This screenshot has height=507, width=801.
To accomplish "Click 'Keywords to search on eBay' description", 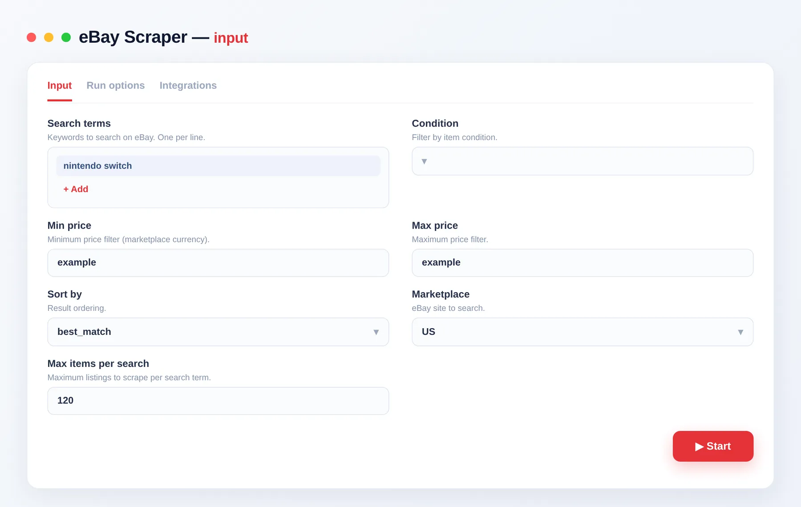I will click(x=126, y=137).
